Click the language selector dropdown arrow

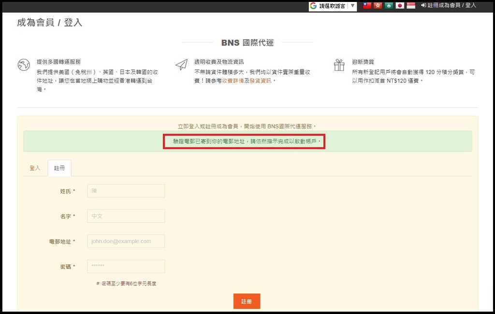[x=352, y=6]
